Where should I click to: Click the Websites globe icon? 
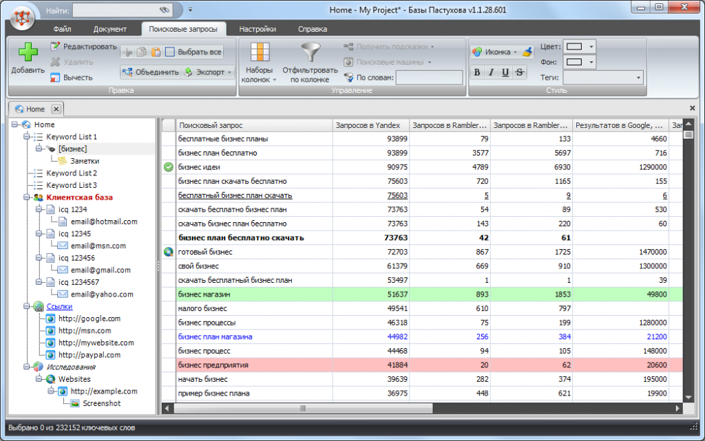[x=51, y=379]
